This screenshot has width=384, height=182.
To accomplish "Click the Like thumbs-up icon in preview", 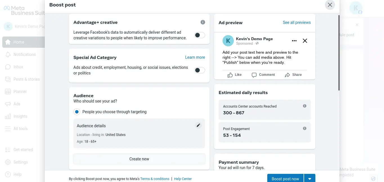I will pos(230,75).
